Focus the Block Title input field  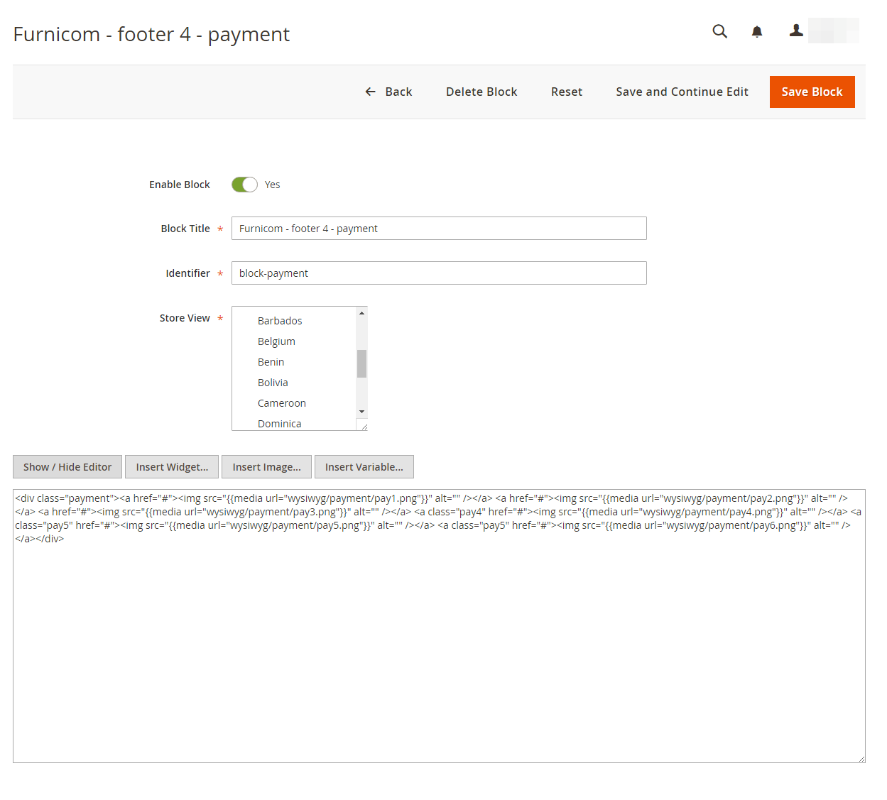click(439, 229)
